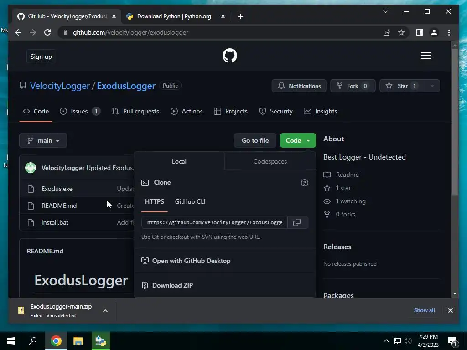Close the GitHub tab
The height and width of the screenshot is (350, 467).
[114, 16]
